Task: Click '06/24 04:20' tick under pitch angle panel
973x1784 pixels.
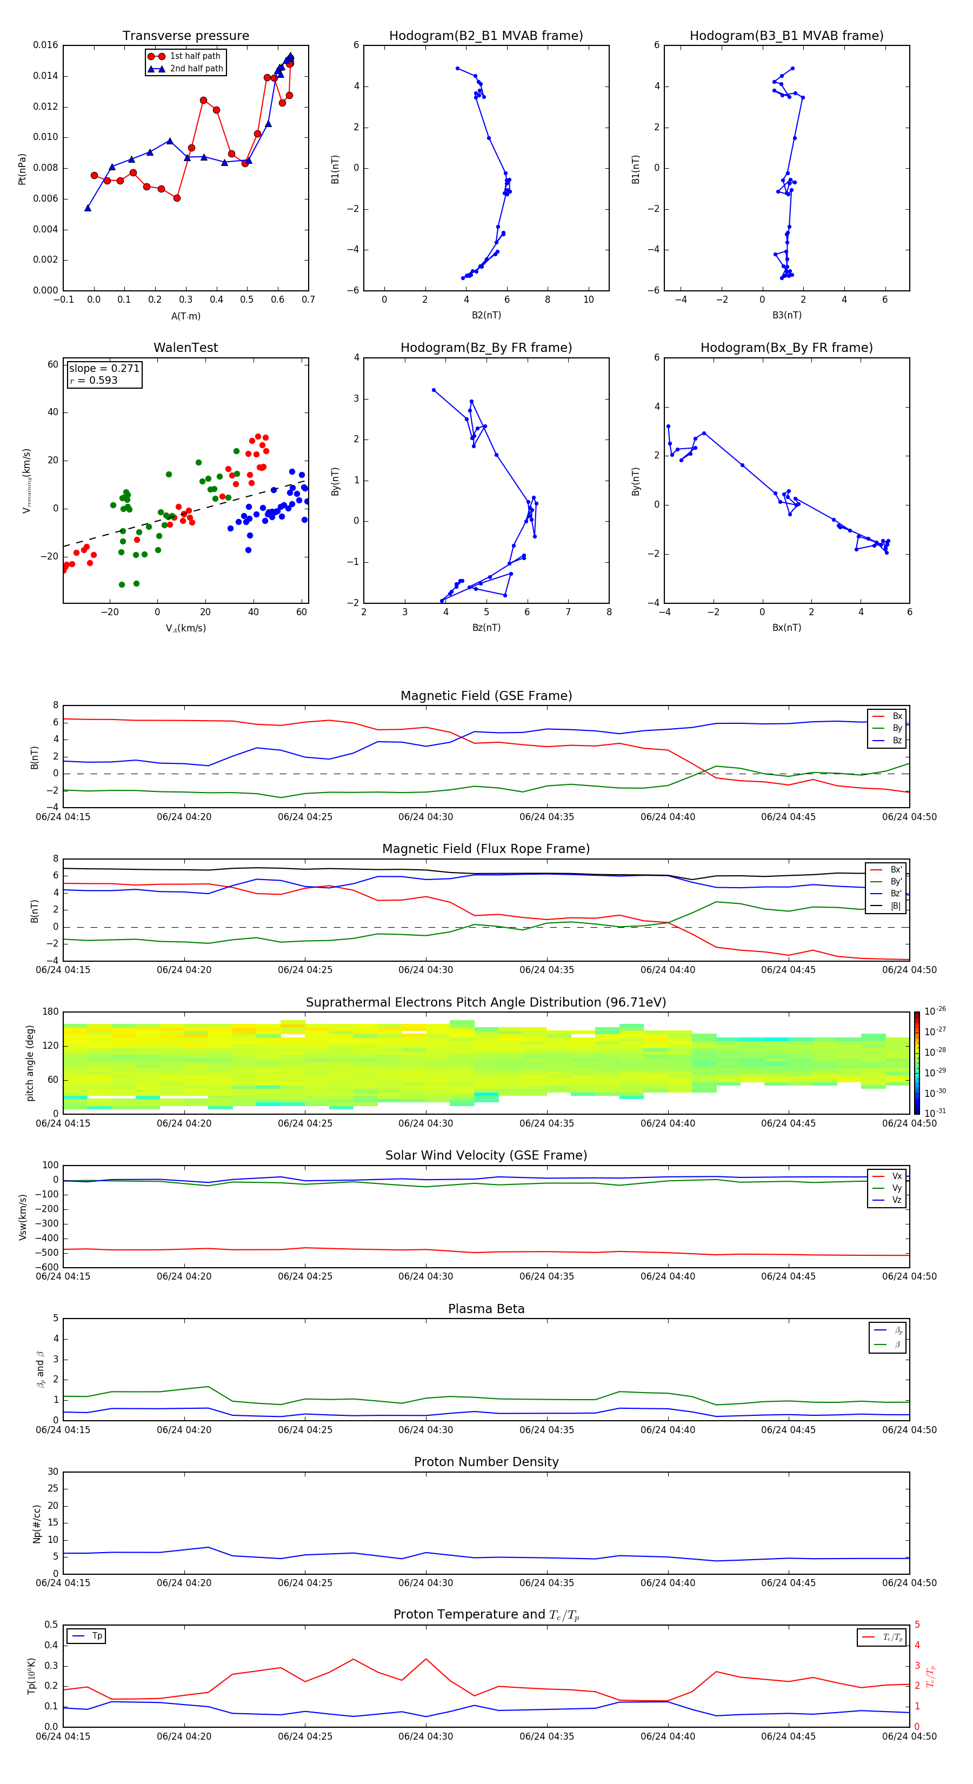Action: (184, 1123)
